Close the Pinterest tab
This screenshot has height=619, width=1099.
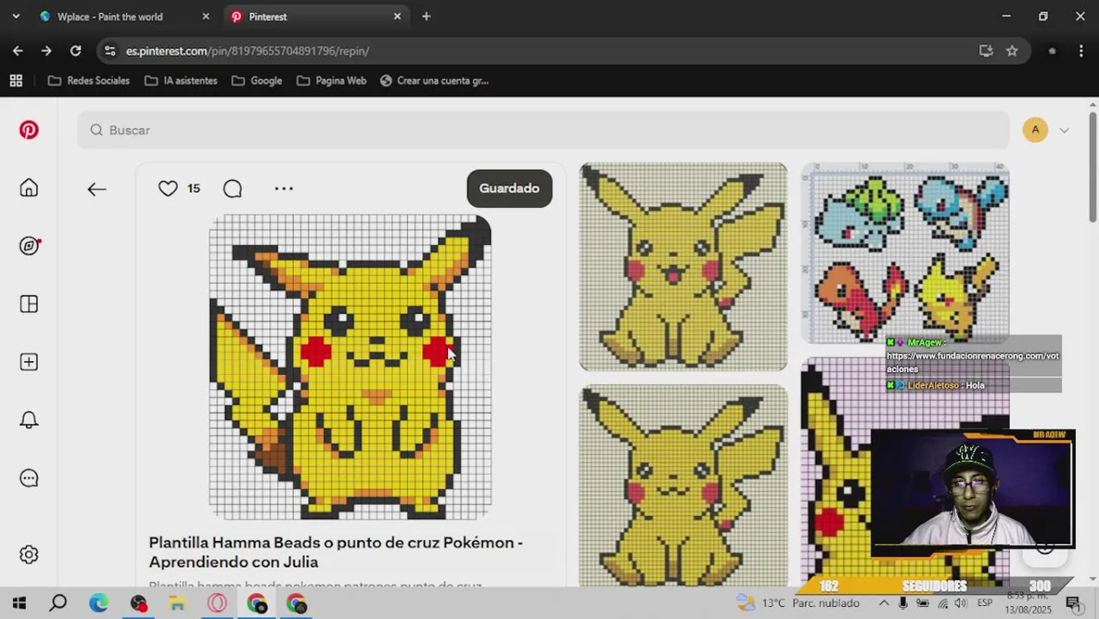coord(396,16)
